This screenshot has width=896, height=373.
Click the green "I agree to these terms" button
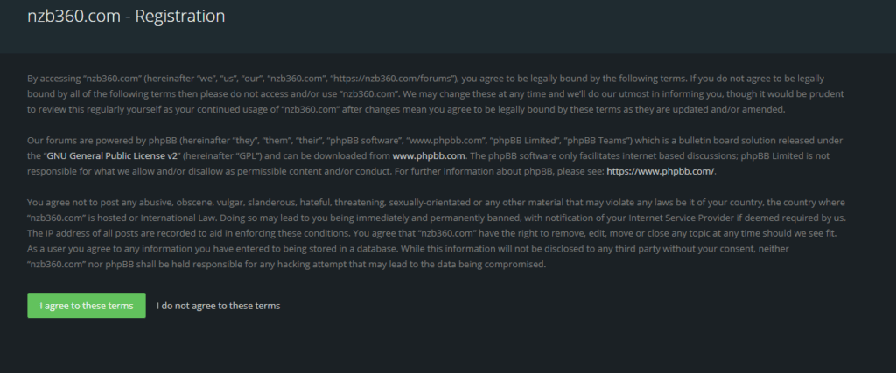coord(86,306)
